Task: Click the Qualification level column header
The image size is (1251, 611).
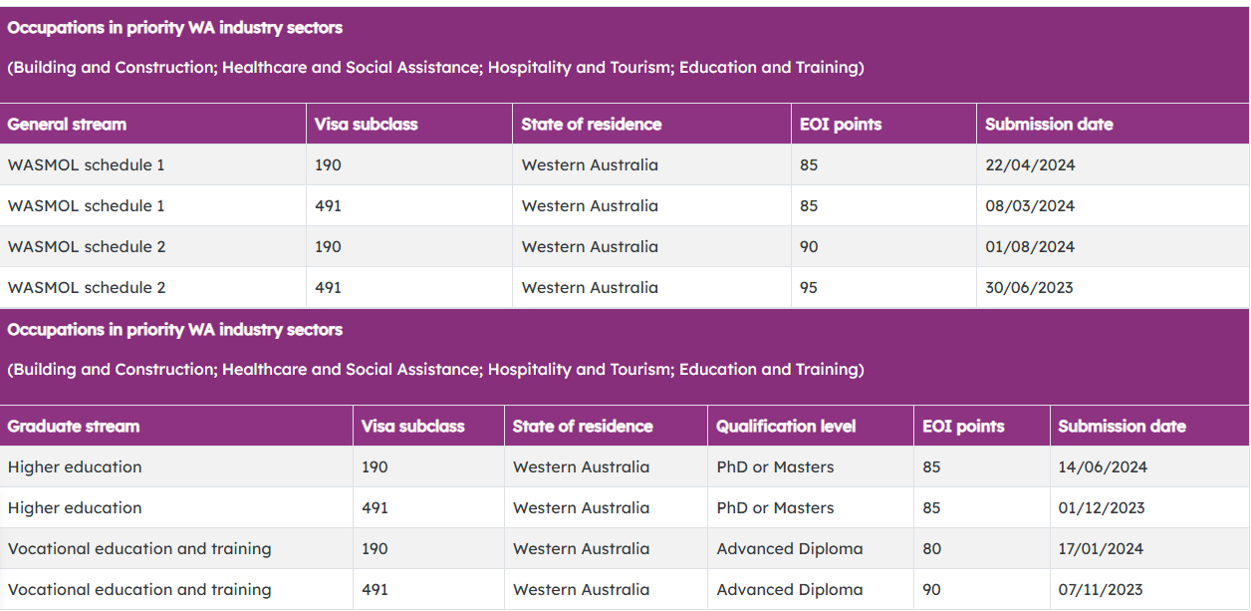Action: [x=786, y=427]
